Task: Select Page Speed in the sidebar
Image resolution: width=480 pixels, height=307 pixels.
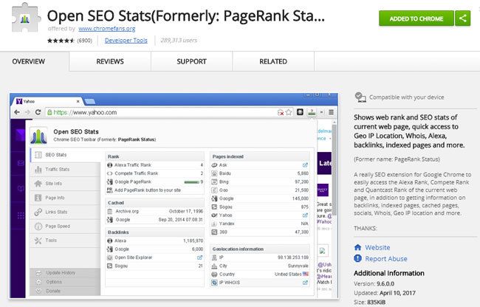Action: coord(65,227)
